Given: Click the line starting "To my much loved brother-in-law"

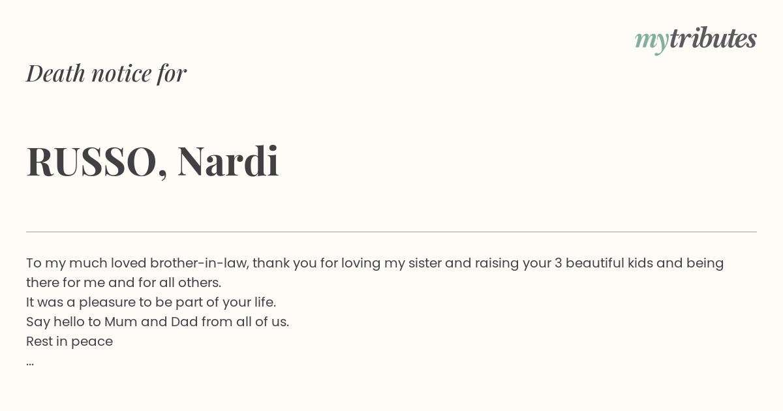Looking at the screenshot, I should coord(375,264).
